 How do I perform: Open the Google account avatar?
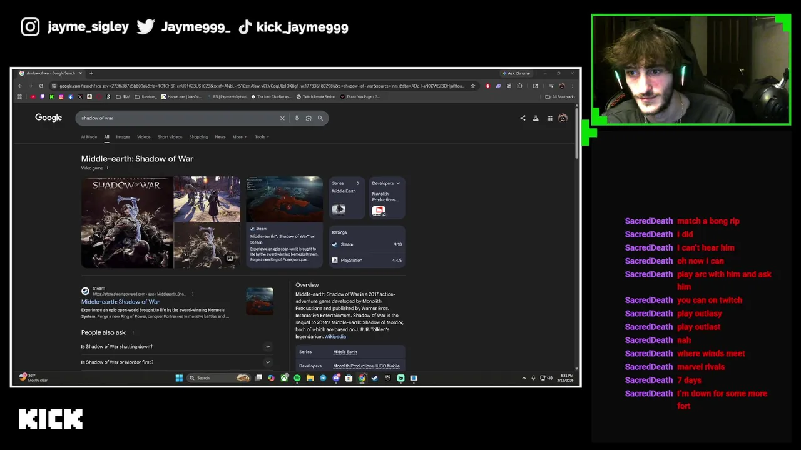pyautogui.click(x=563, y=118)
